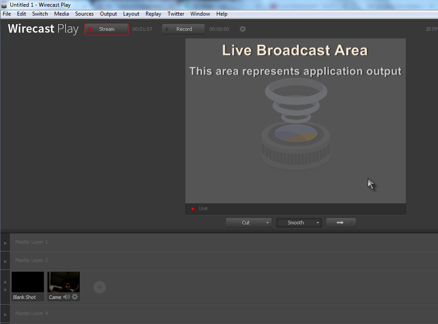The width and height of the screenshot is (438, 324).
Task: Click the Go transition arrow button
Action: [341, 223]
